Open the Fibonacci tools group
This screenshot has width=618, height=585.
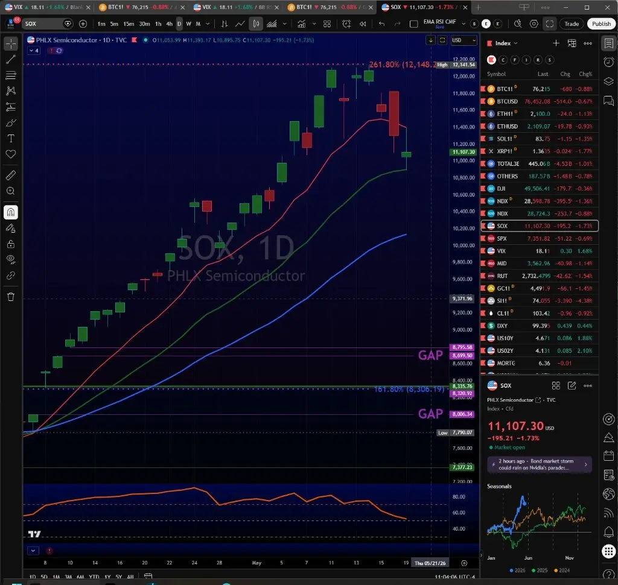click(x=11, y=75)
